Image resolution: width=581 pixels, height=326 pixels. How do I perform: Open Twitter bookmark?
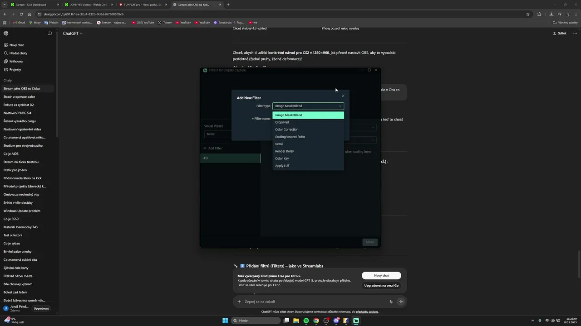tap(165, 22)
